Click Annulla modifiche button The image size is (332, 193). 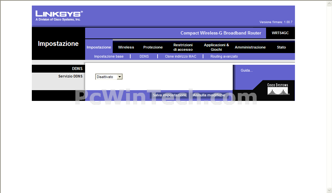coord(209,95)
